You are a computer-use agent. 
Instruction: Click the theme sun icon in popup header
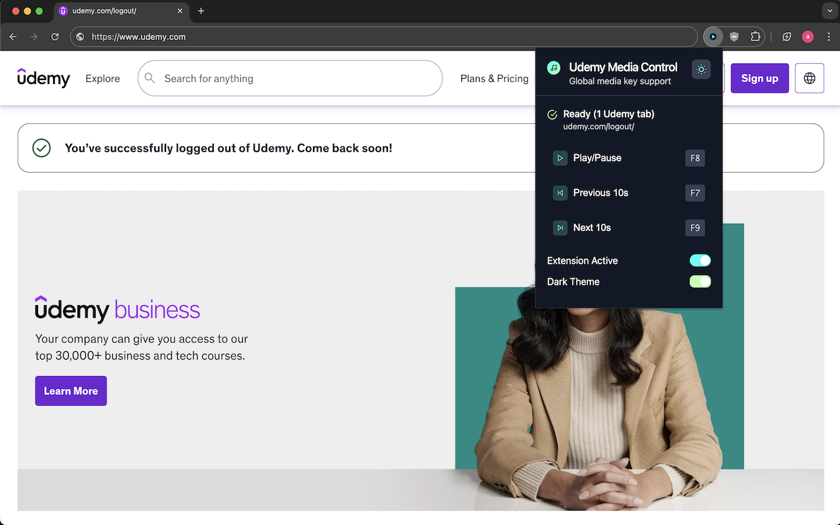point(701,69)
